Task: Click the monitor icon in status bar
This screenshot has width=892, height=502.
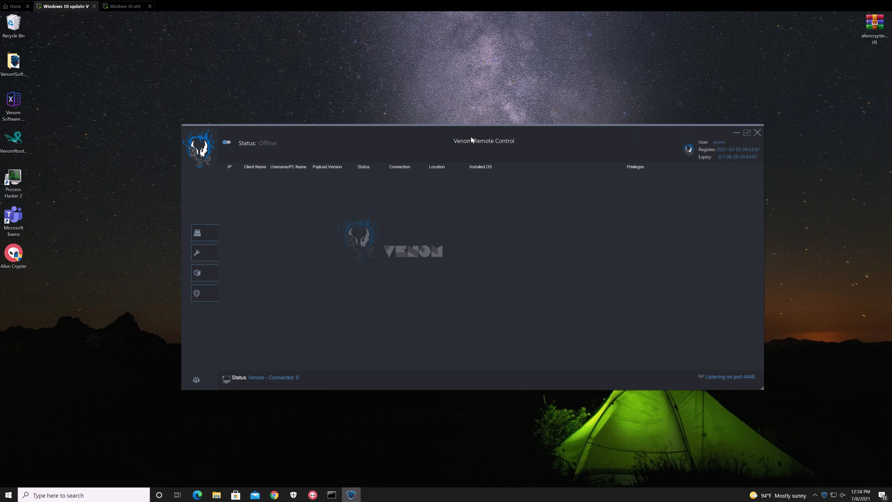Action: [x=226, y=379]
